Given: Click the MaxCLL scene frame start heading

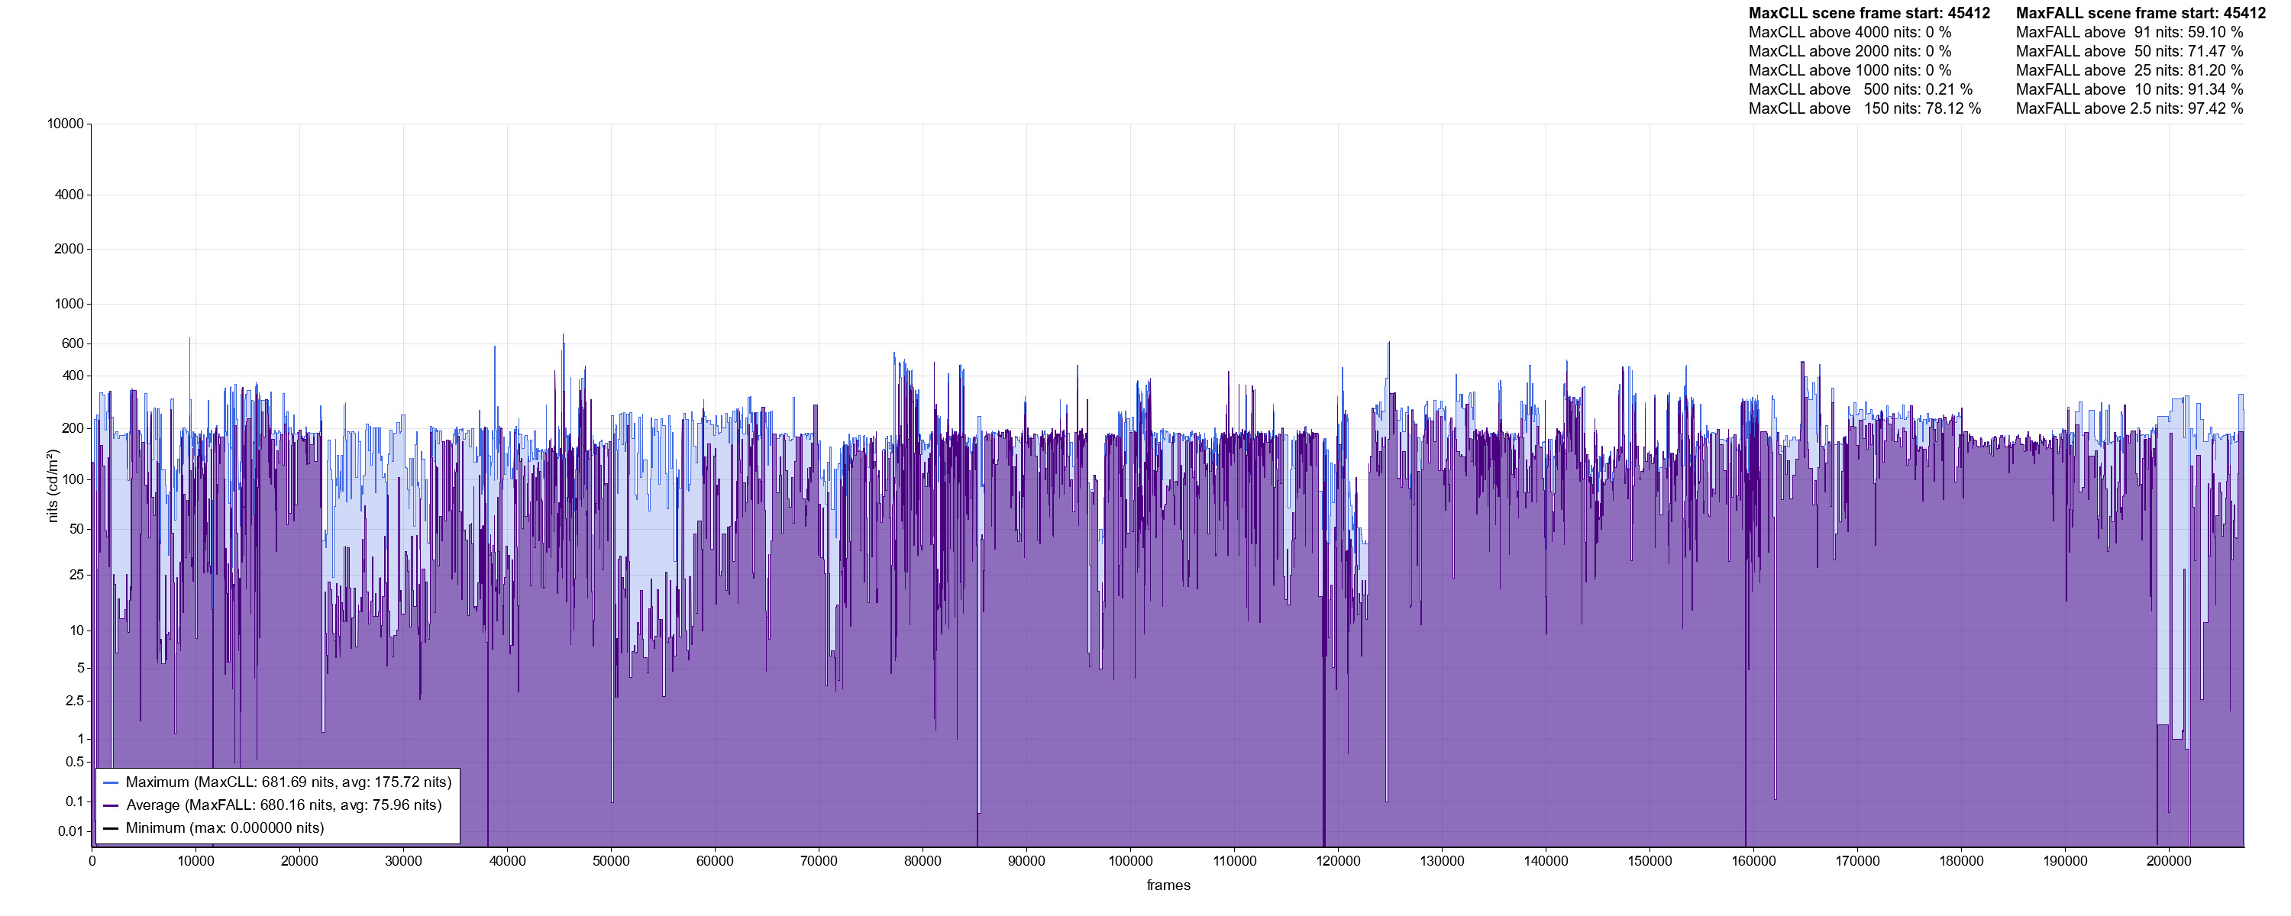Looking at the screenshot, I should pos(1869,13).
